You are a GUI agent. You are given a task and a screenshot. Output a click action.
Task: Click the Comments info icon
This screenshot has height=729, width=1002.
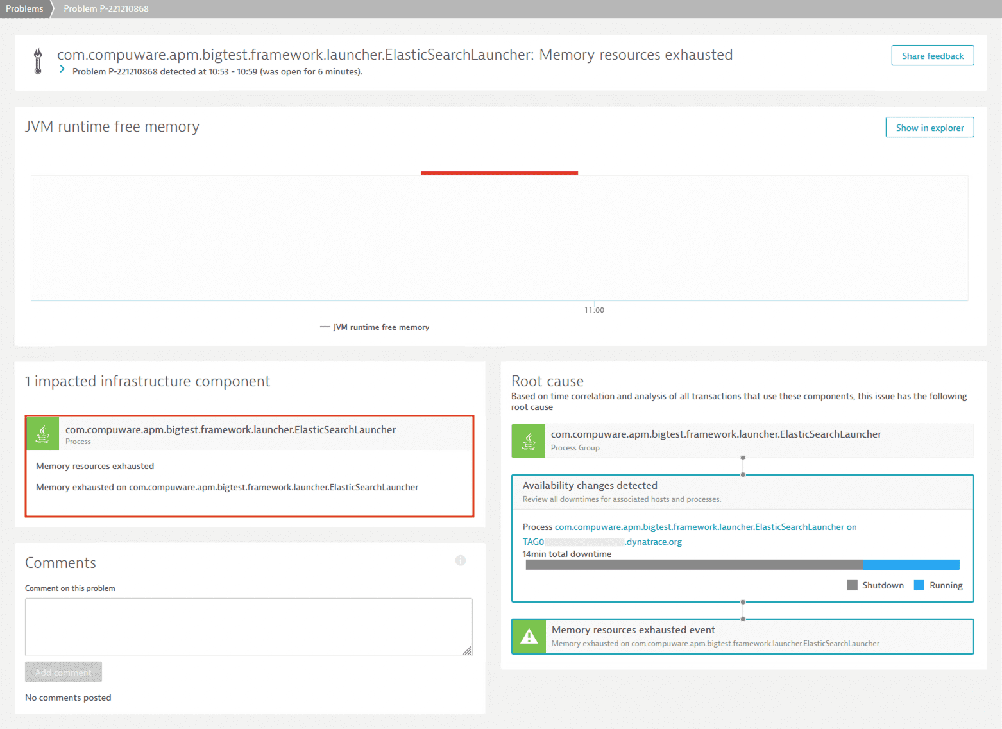point(460,560)
